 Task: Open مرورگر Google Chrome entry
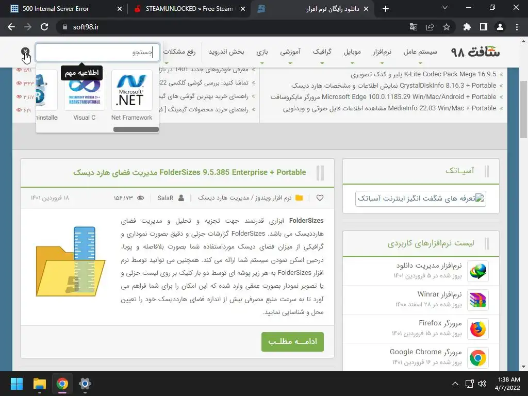click(x=425, y=352)
